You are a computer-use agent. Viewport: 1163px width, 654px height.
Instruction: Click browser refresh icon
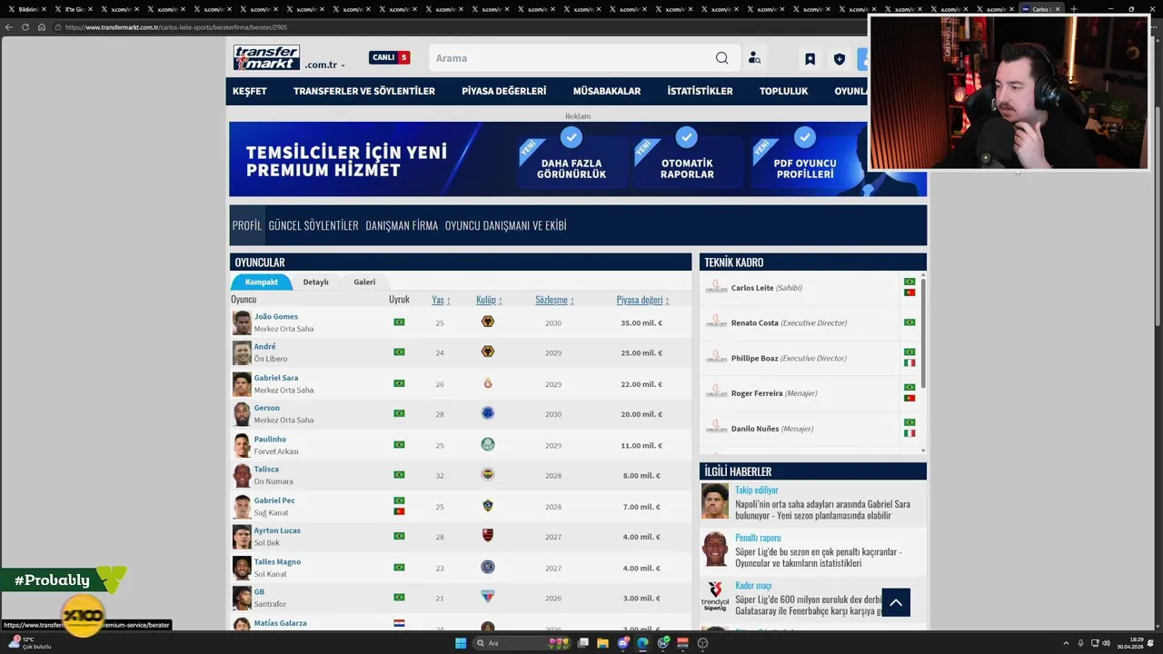pos(25,27)
